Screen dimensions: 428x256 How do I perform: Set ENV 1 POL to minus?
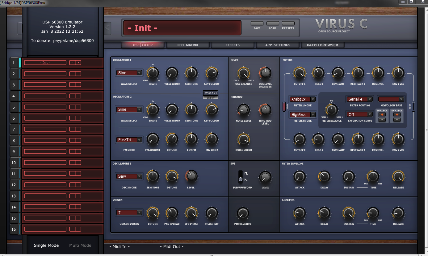[x=382, y=120]
